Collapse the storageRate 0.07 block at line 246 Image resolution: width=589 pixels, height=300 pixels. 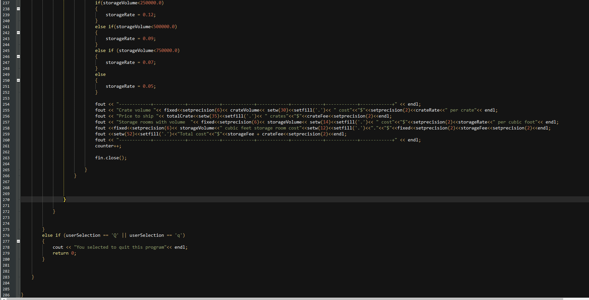pos(18,57)
